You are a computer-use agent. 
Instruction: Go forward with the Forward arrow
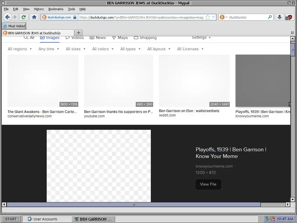[15, 17]
